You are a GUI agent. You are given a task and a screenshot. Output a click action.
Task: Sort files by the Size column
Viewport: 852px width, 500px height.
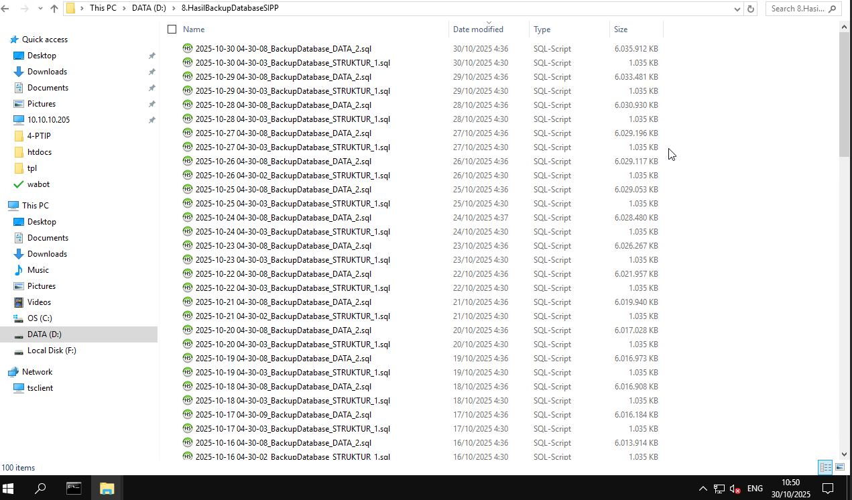(635, 29)
